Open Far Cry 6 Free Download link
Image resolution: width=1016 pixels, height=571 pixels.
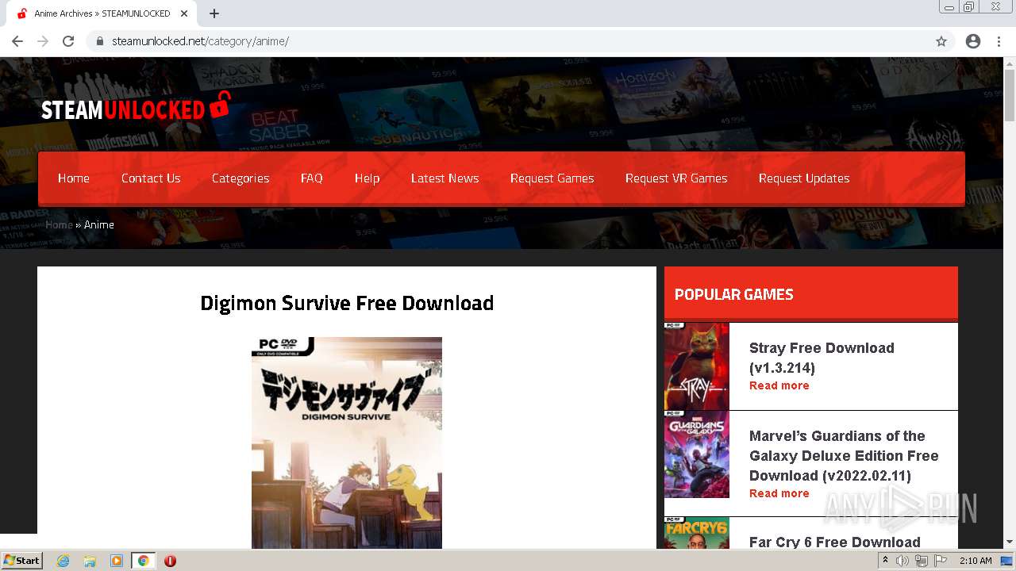(835, 542)
